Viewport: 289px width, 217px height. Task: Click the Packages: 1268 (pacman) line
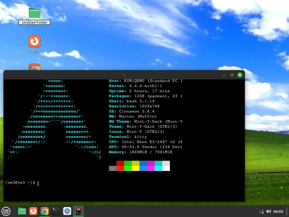click(x=146, y=96)
